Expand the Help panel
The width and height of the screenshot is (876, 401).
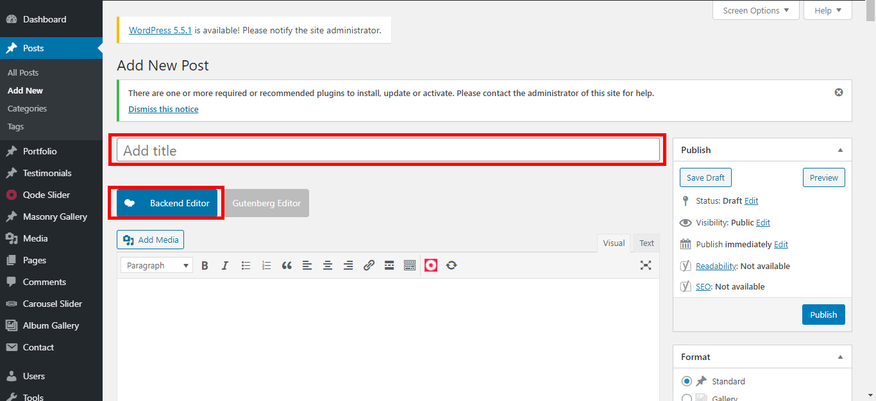click(828, 10)
